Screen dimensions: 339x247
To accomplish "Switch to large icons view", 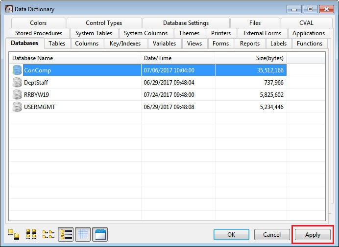I will 14,235.
